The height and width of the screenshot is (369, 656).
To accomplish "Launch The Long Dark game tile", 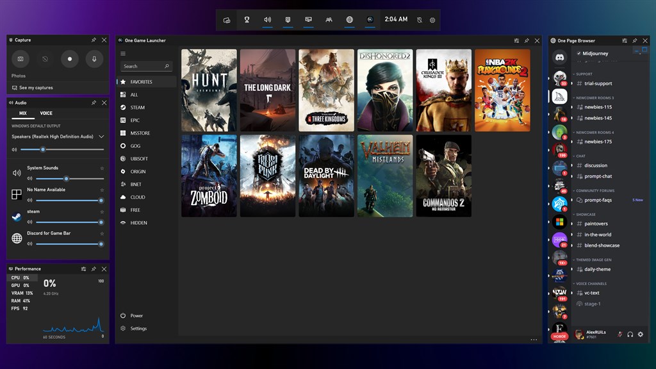I will [268, 90].
